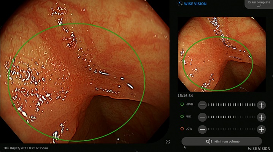Decrease the MID sensitivity with the minus button
The image size is (273, 152).
click(202, 117)
